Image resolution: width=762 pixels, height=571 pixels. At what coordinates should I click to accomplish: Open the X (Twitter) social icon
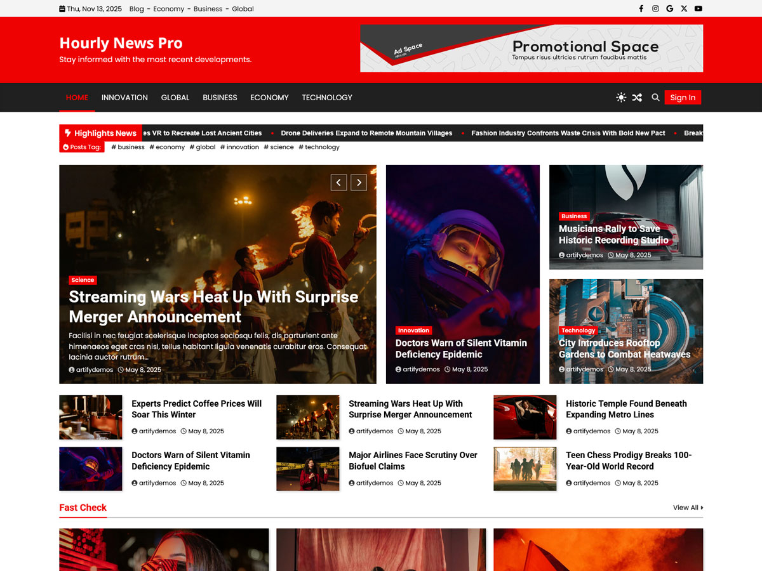(x=684, y=9)
